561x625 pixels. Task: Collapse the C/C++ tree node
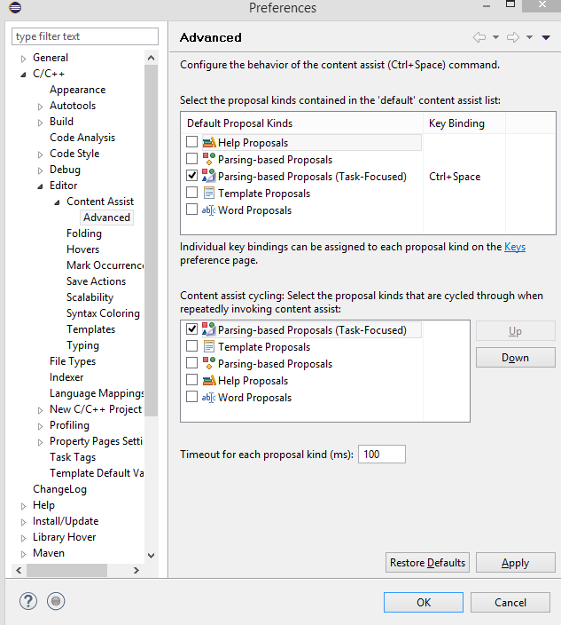pyautogui.click(x=23, y=75)
